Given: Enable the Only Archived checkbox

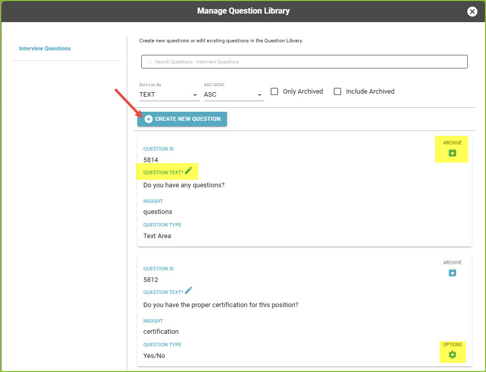Looking at the screenshot, I should (x=275, y=92).
